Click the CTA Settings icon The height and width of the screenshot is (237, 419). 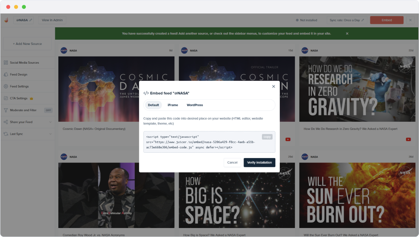click(6, 98)
